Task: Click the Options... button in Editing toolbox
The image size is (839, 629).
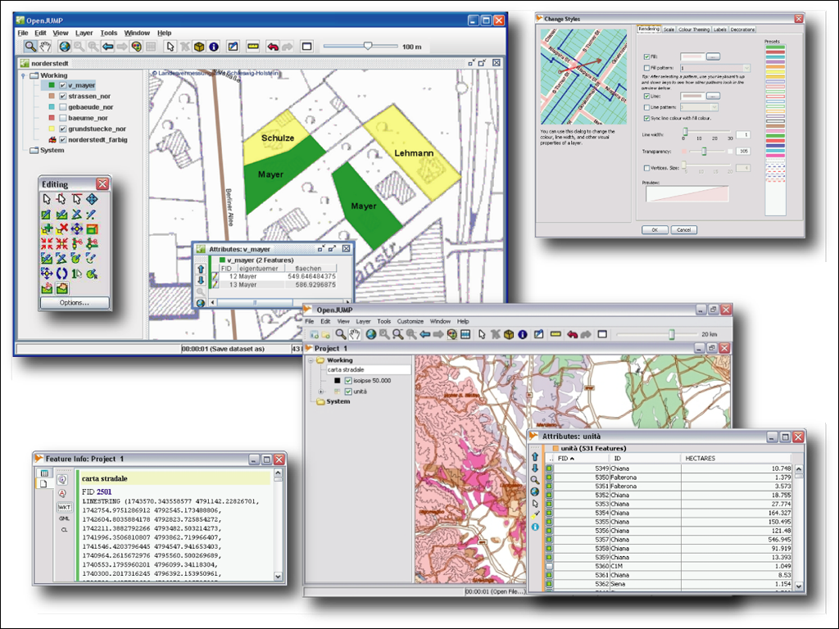Action: 75,303
